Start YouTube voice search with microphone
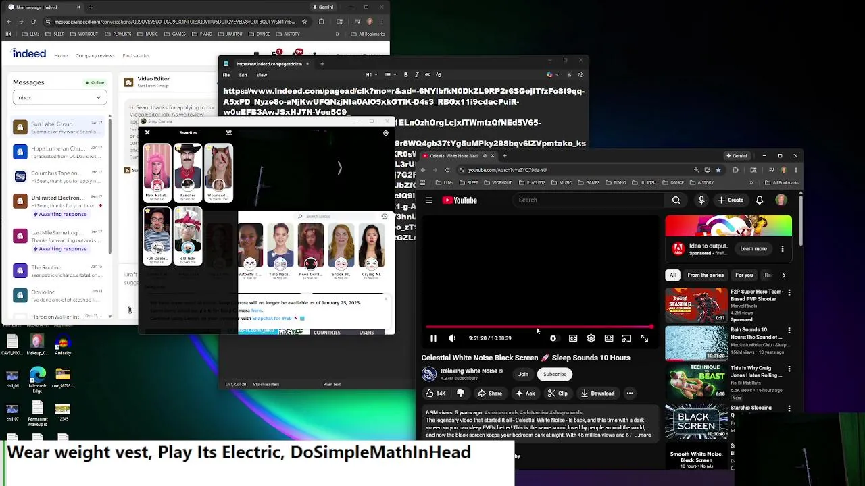The height and width of the screenshot is (486, 865). [x=701, y=200]
